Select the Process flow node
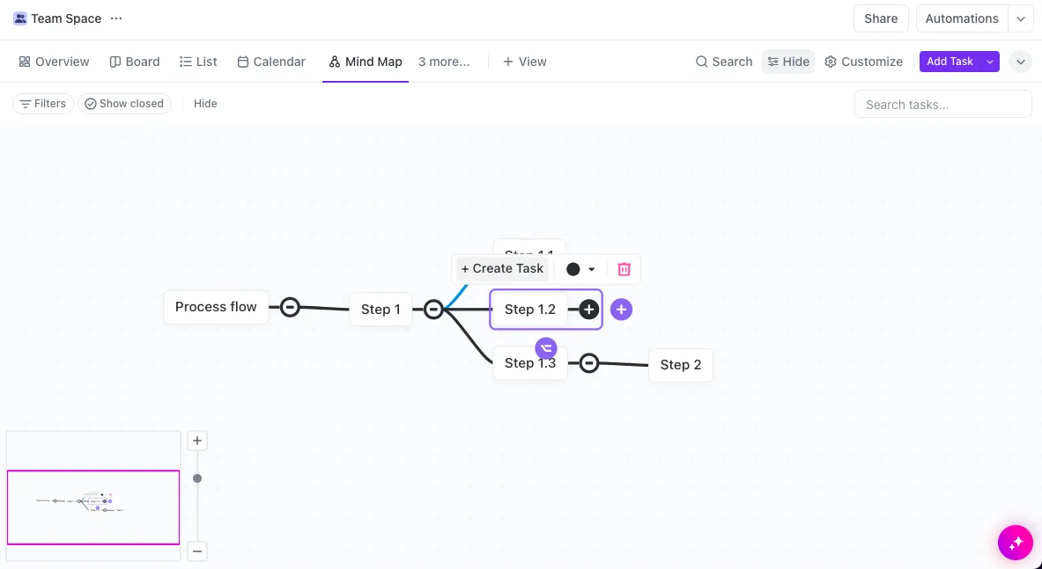Viewport: 1042px width, 569px height. click(216, 307)
